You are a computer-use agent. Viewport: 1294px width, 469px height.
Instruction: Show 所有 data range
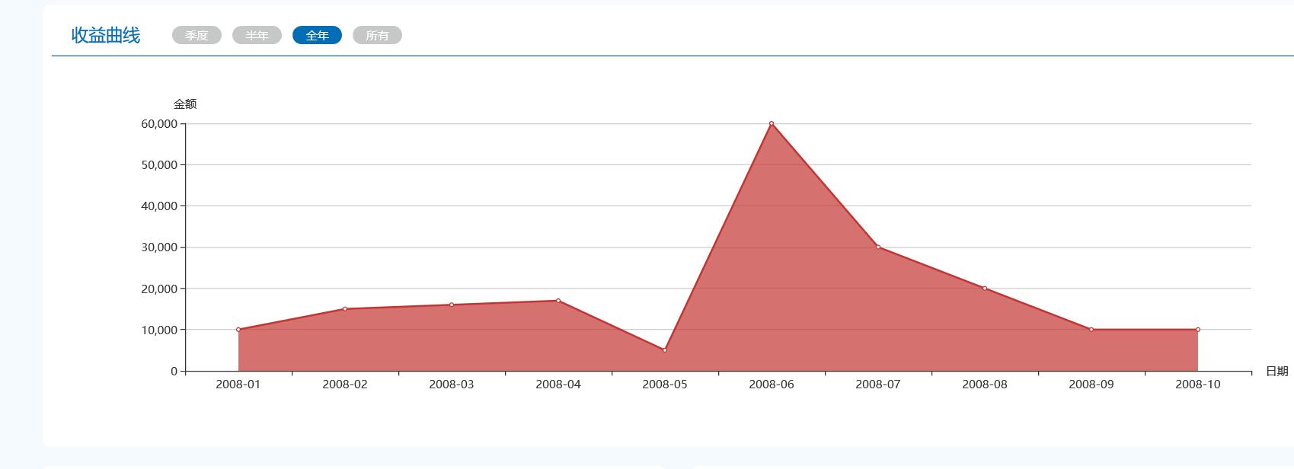[377, 35]
